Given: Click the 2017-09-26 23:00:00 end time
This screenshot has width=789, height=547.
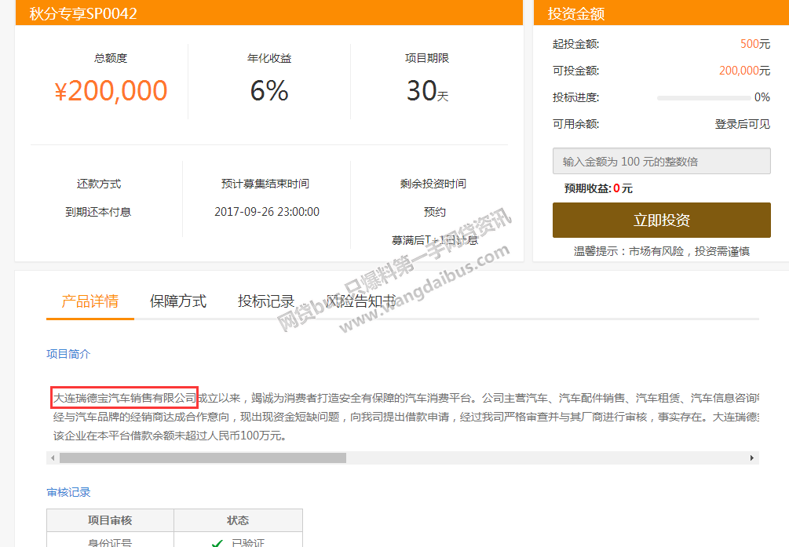Looking at the screenshot, I should coord(267,212).
